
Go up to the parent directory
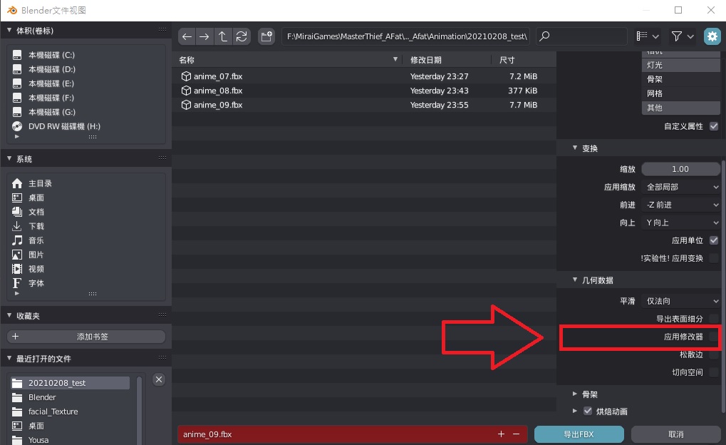pos(223,36)
